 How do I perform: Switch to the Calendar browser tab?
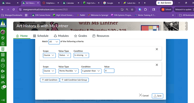point(70,3)
